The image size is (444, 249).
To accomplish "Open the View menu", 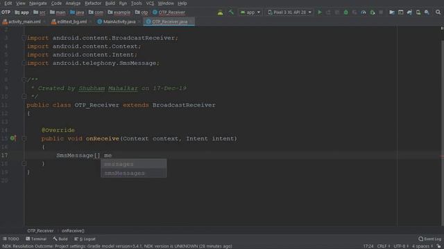I will (x=21, y=3).
